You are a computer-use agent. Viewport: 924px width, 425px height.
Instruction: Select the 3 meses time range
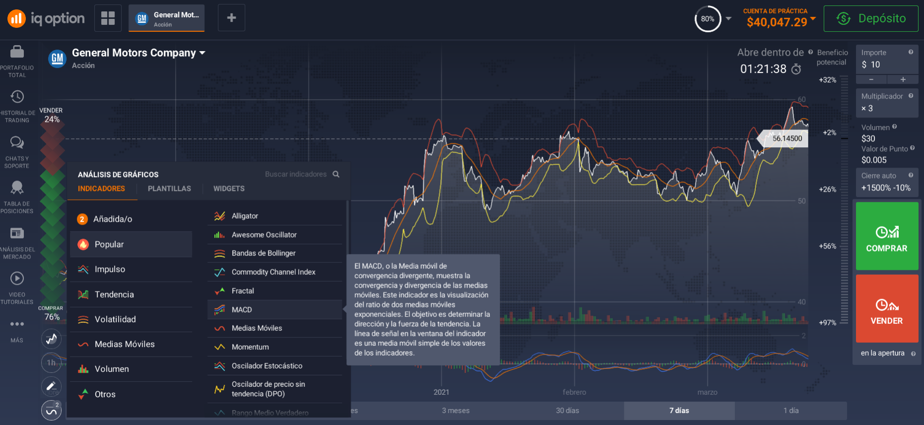pos(456,411)
